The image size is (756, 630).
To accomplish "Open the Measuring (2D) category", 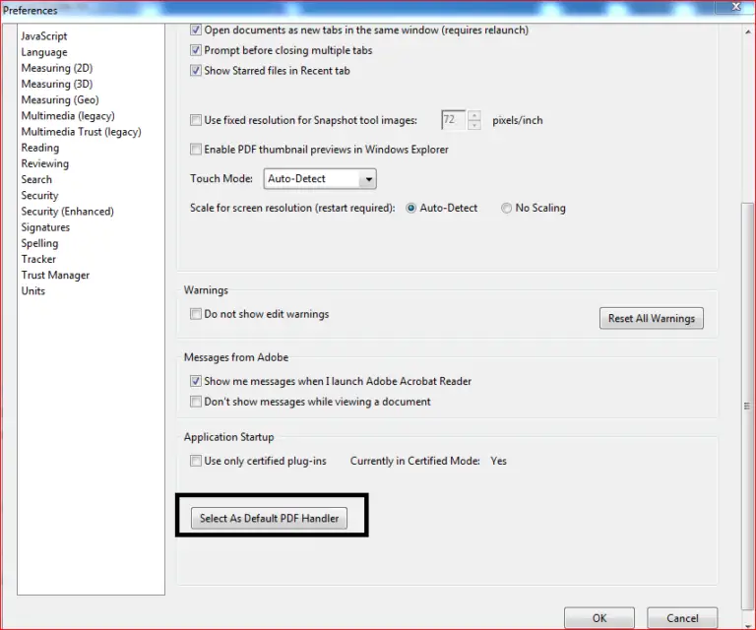I will [x=57, y=68].
